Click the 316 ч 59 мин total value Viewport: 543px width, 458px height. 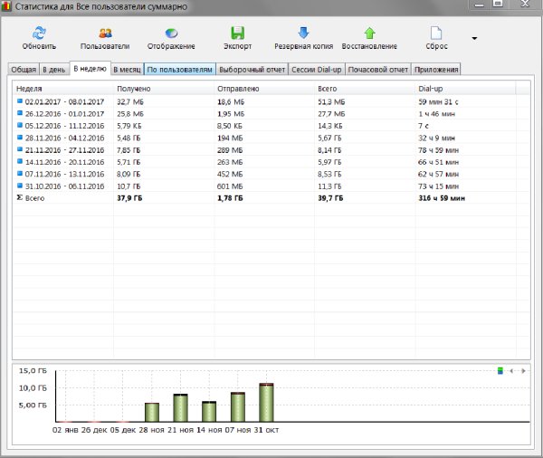click(442, 198)
